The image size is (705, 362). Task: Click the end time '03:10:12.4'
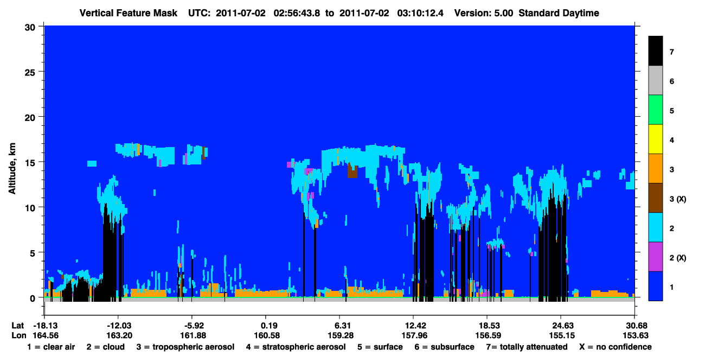[419, 13]
